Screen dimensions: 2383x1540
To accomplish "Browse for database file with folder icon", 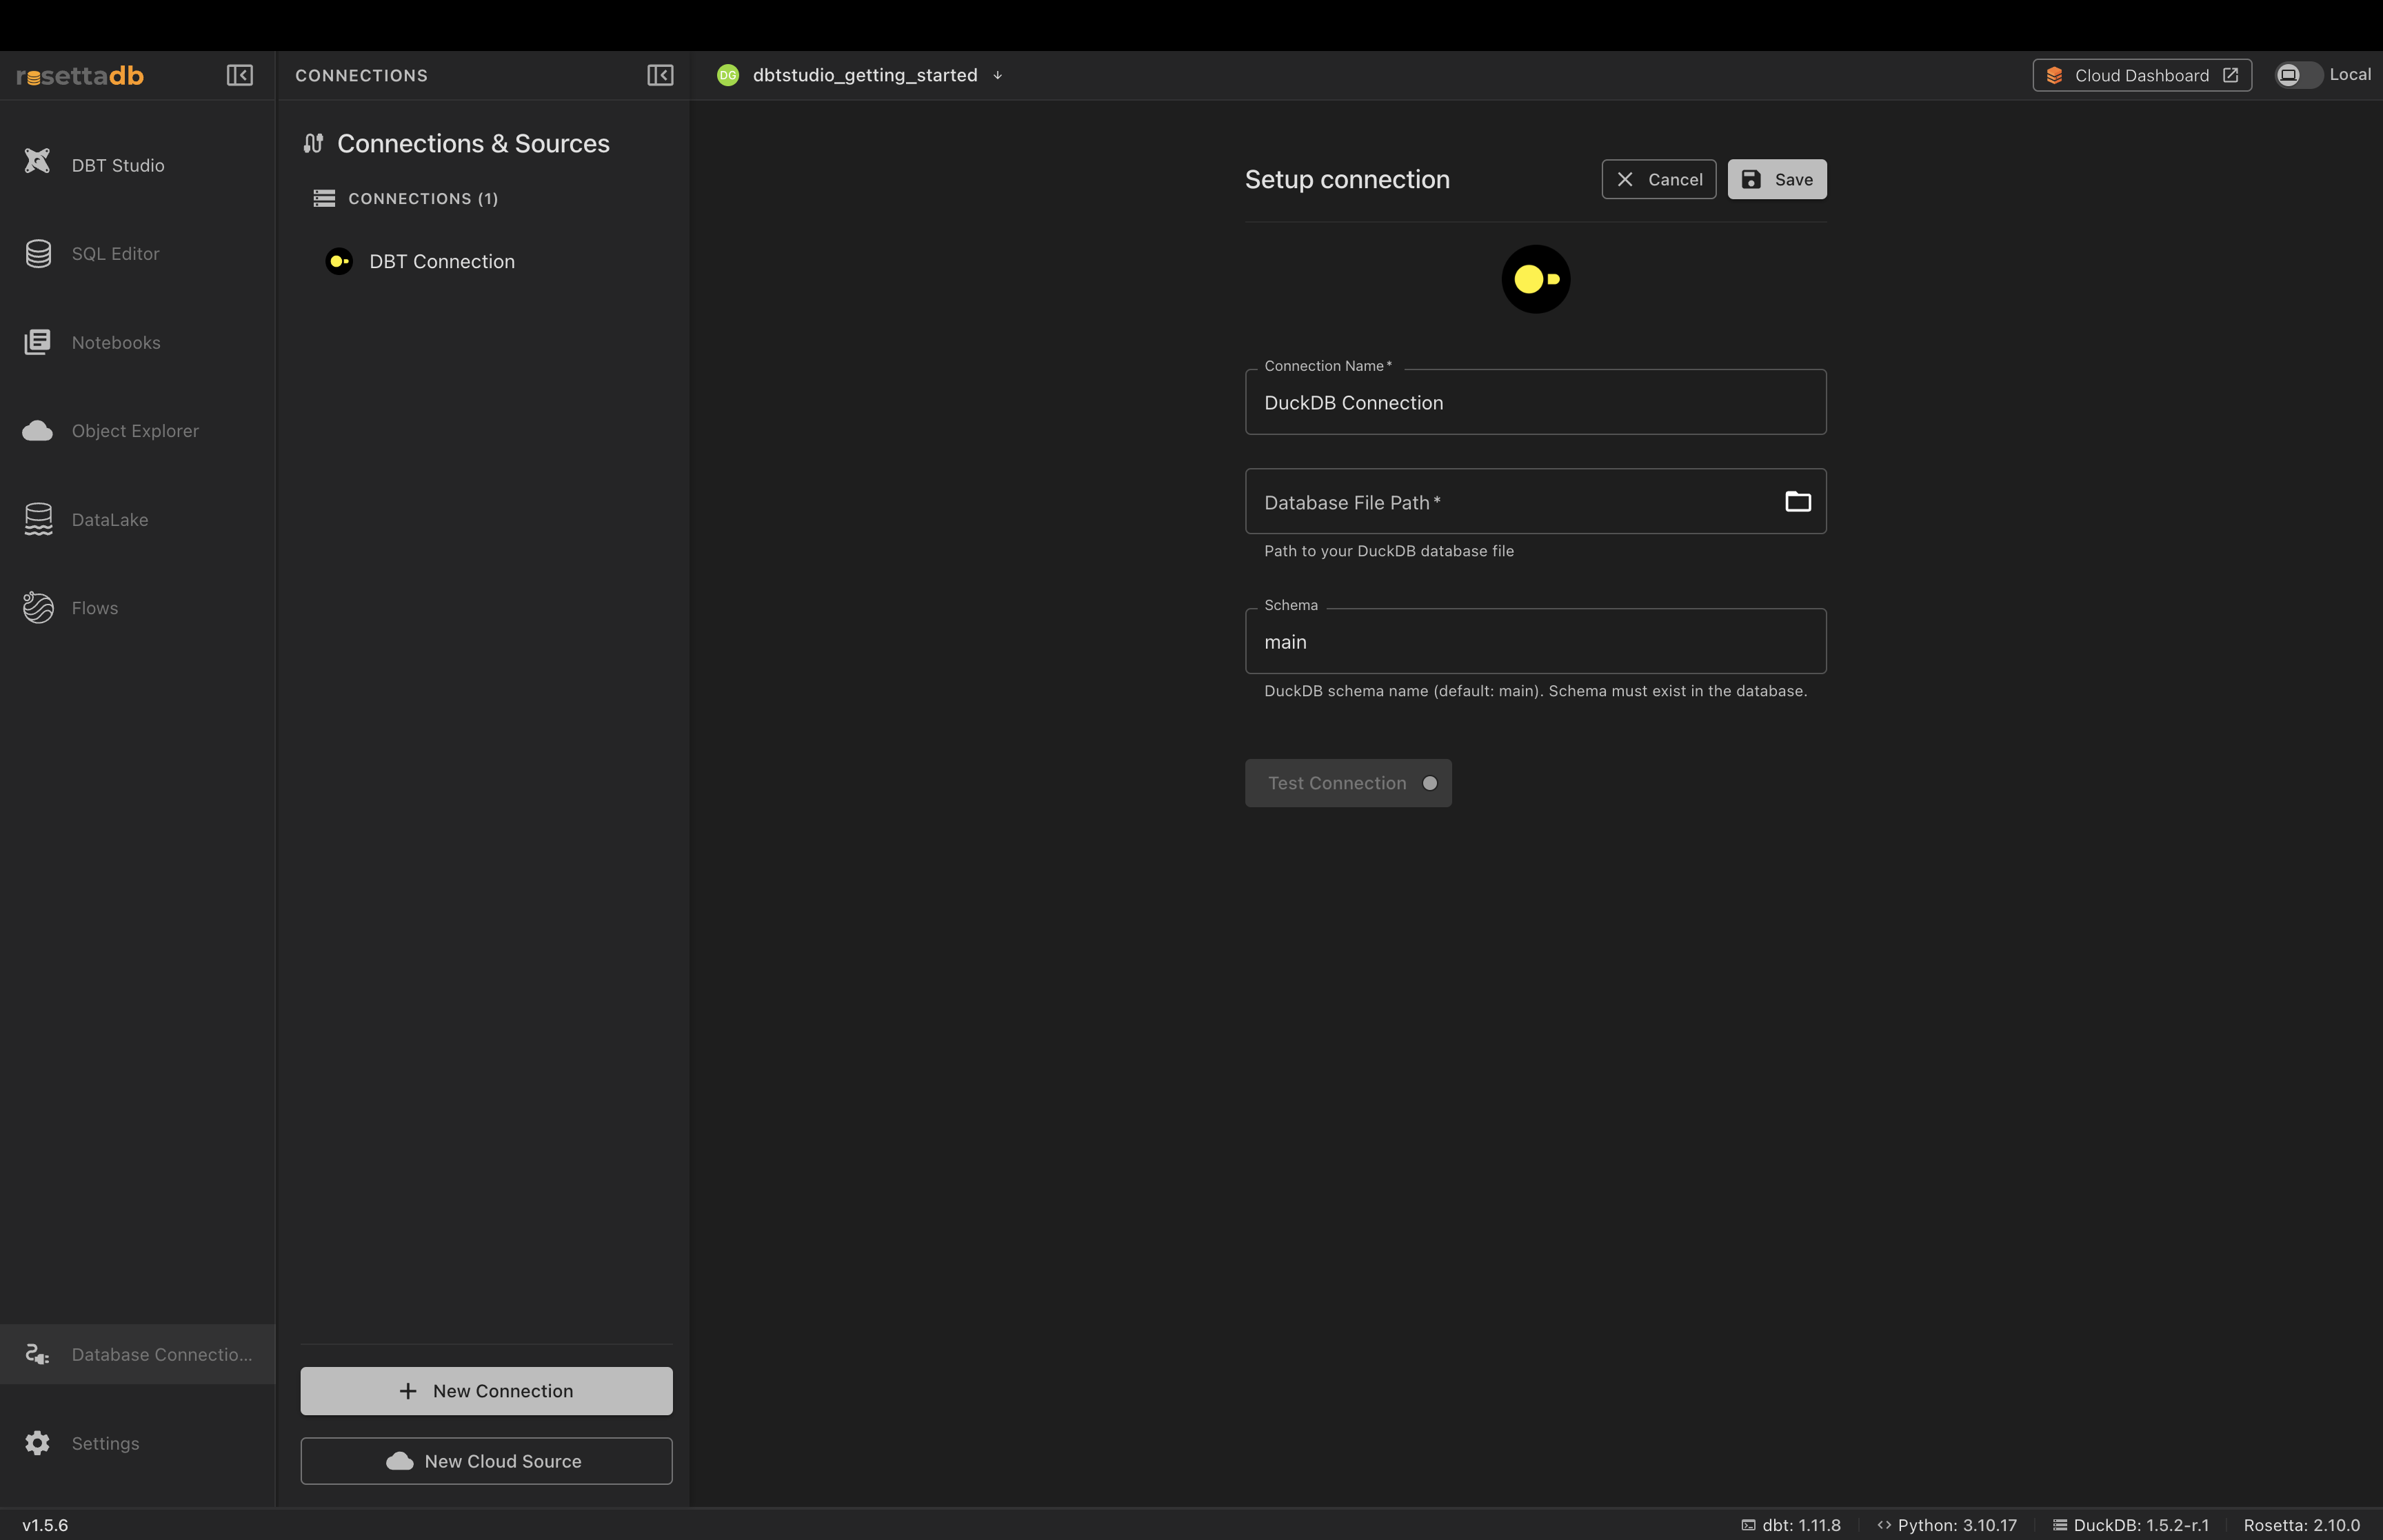I will point(1798,501).
